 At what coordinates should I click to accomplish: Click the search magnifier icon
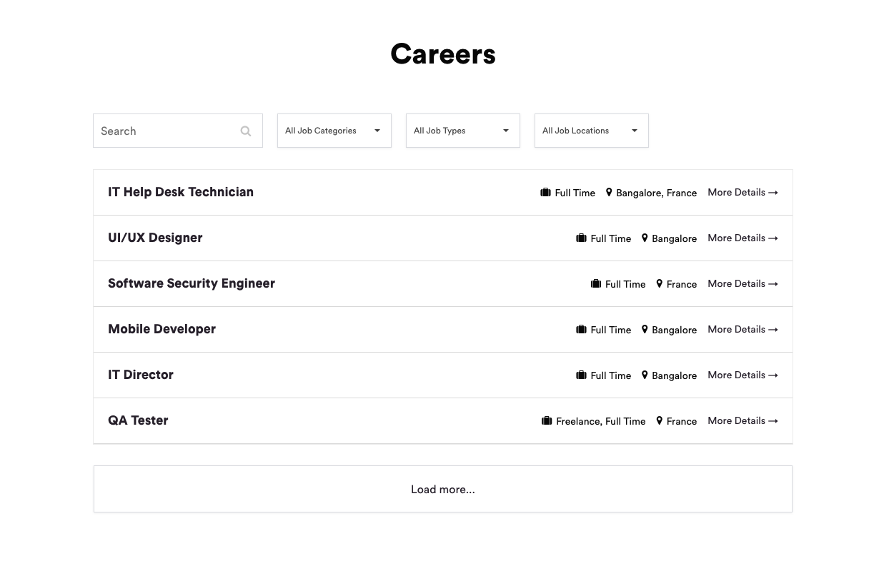[x=246, y=131]
